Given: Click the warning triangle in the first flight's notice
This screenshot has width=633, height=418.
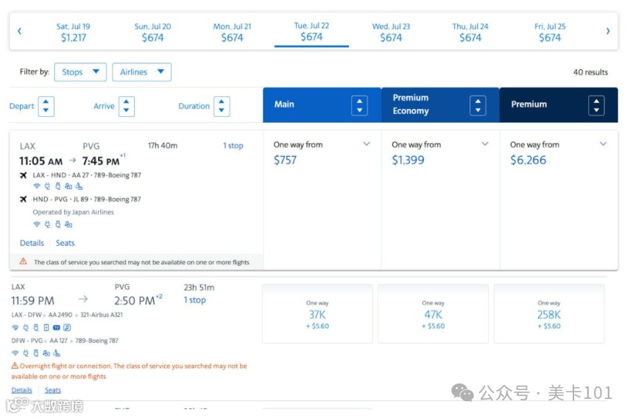Looking at the screenshot, I should (24, 261).
